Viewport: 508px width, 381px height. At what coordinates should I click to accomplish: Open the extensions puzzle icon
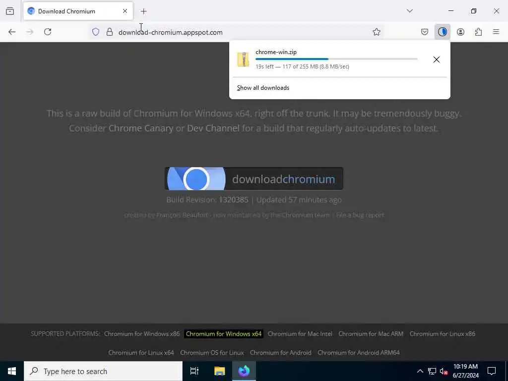point(478,32)
